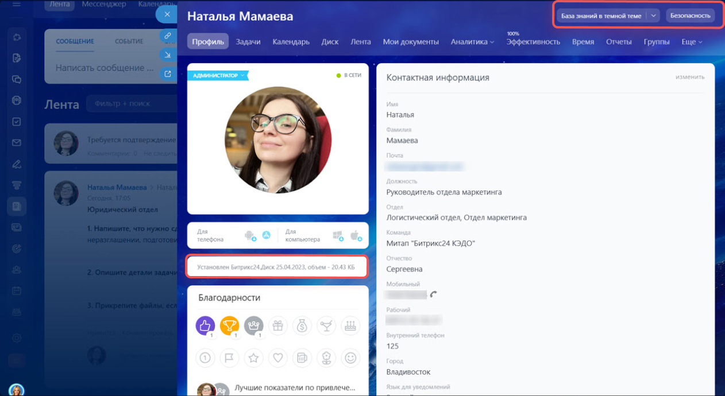
Task: Click the heart gratitude badge
Action: (x=277, y=358)
